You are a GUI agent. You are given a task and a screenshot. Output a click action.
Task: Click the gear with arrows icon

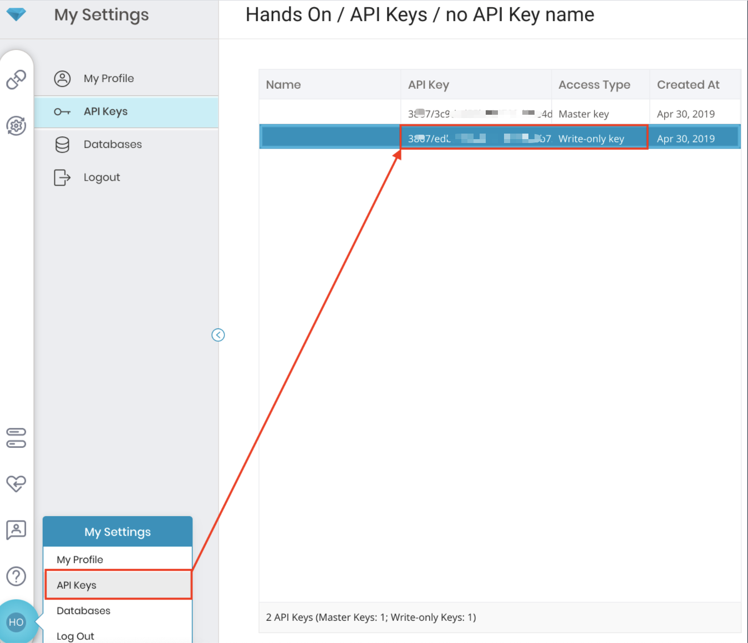16,126
